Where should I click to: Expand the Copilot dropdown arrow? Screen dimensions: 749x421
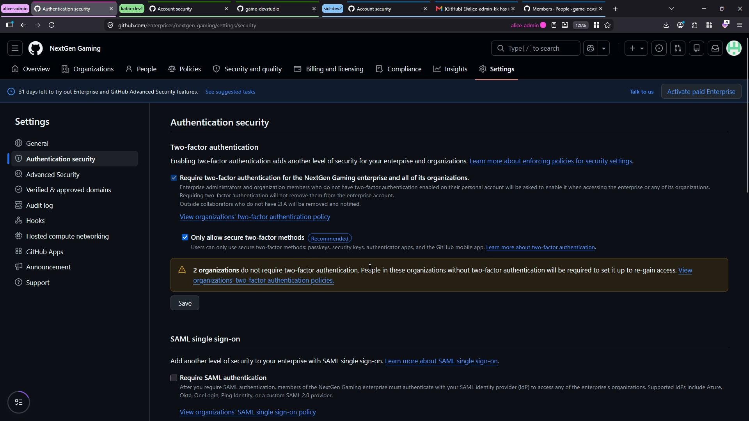click(x=603, y=48)
